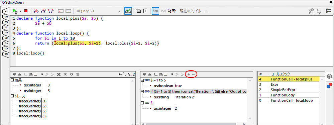Image resolution: width=334 pixels, height=125 pixels.
Task: Select the FunctionBody call stack row
Action: pyautogui.click(x=289, y=95)
